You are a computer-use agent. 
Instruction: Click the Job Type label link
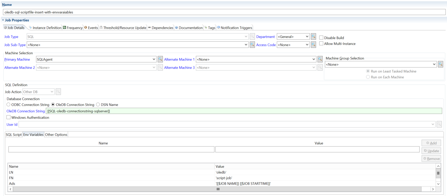tap(11, 37)
